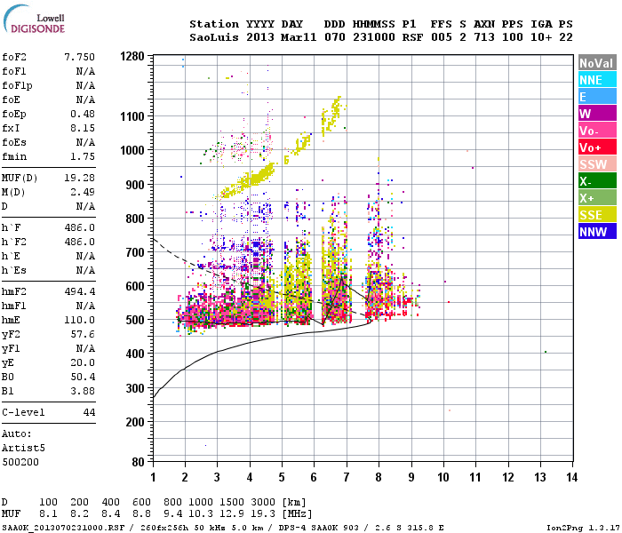Image resolution: width=622 pixels, height=533 pixels.
Task: Click the h`Es N/A value
Action: (85, 270)
